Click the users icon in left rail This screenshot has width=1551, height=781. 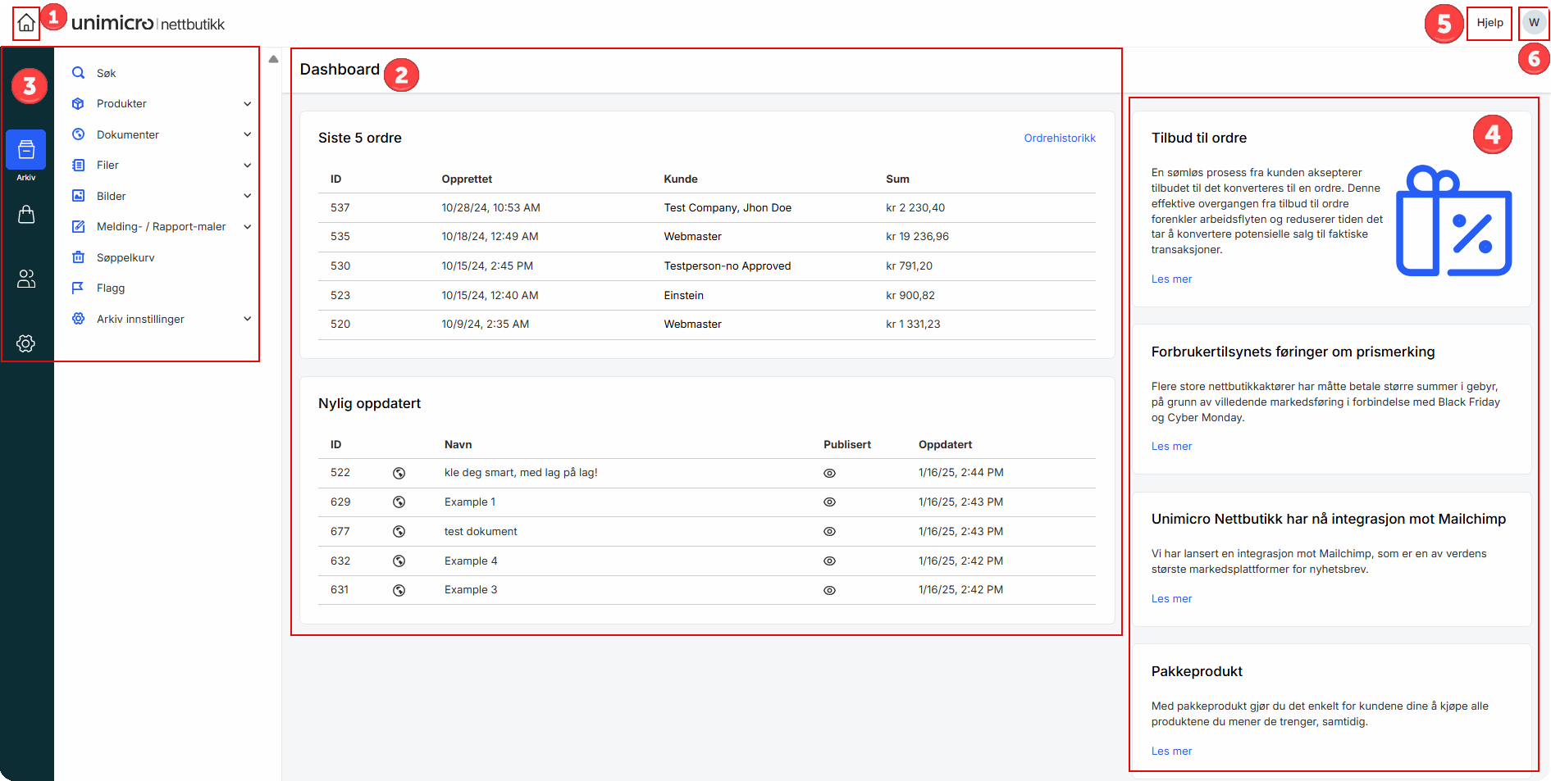(26, 279)
